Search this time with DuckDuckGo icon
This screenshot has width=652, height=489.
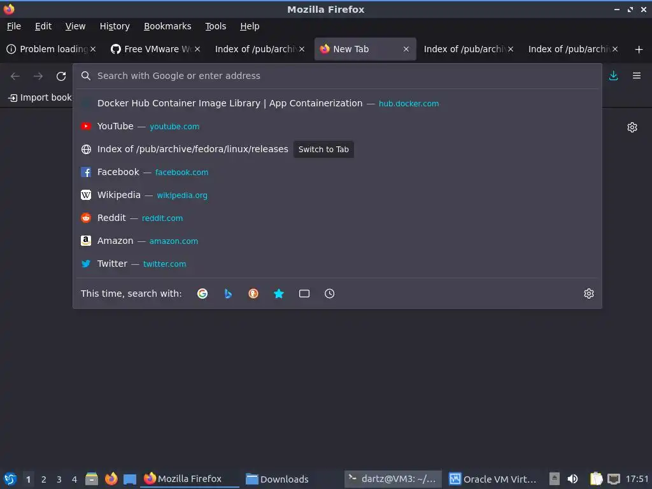(253, 294)
